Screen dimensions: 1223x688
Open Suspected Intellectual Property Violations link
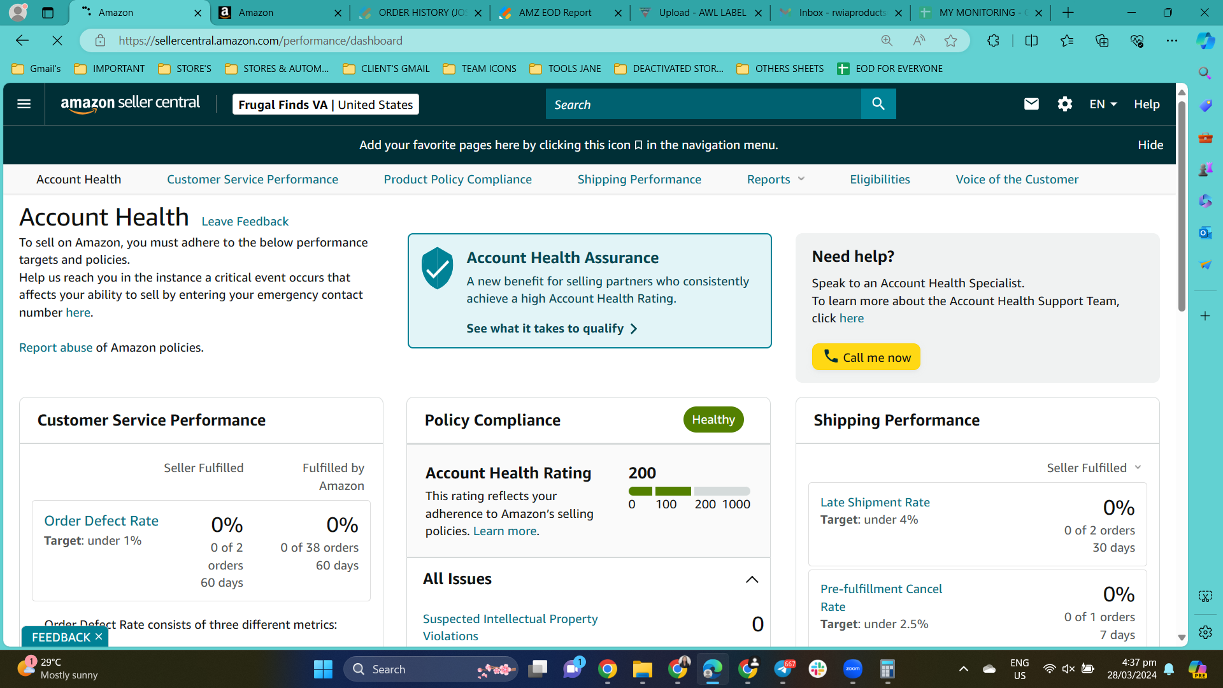pyautogui.click(x=510, y=627)
